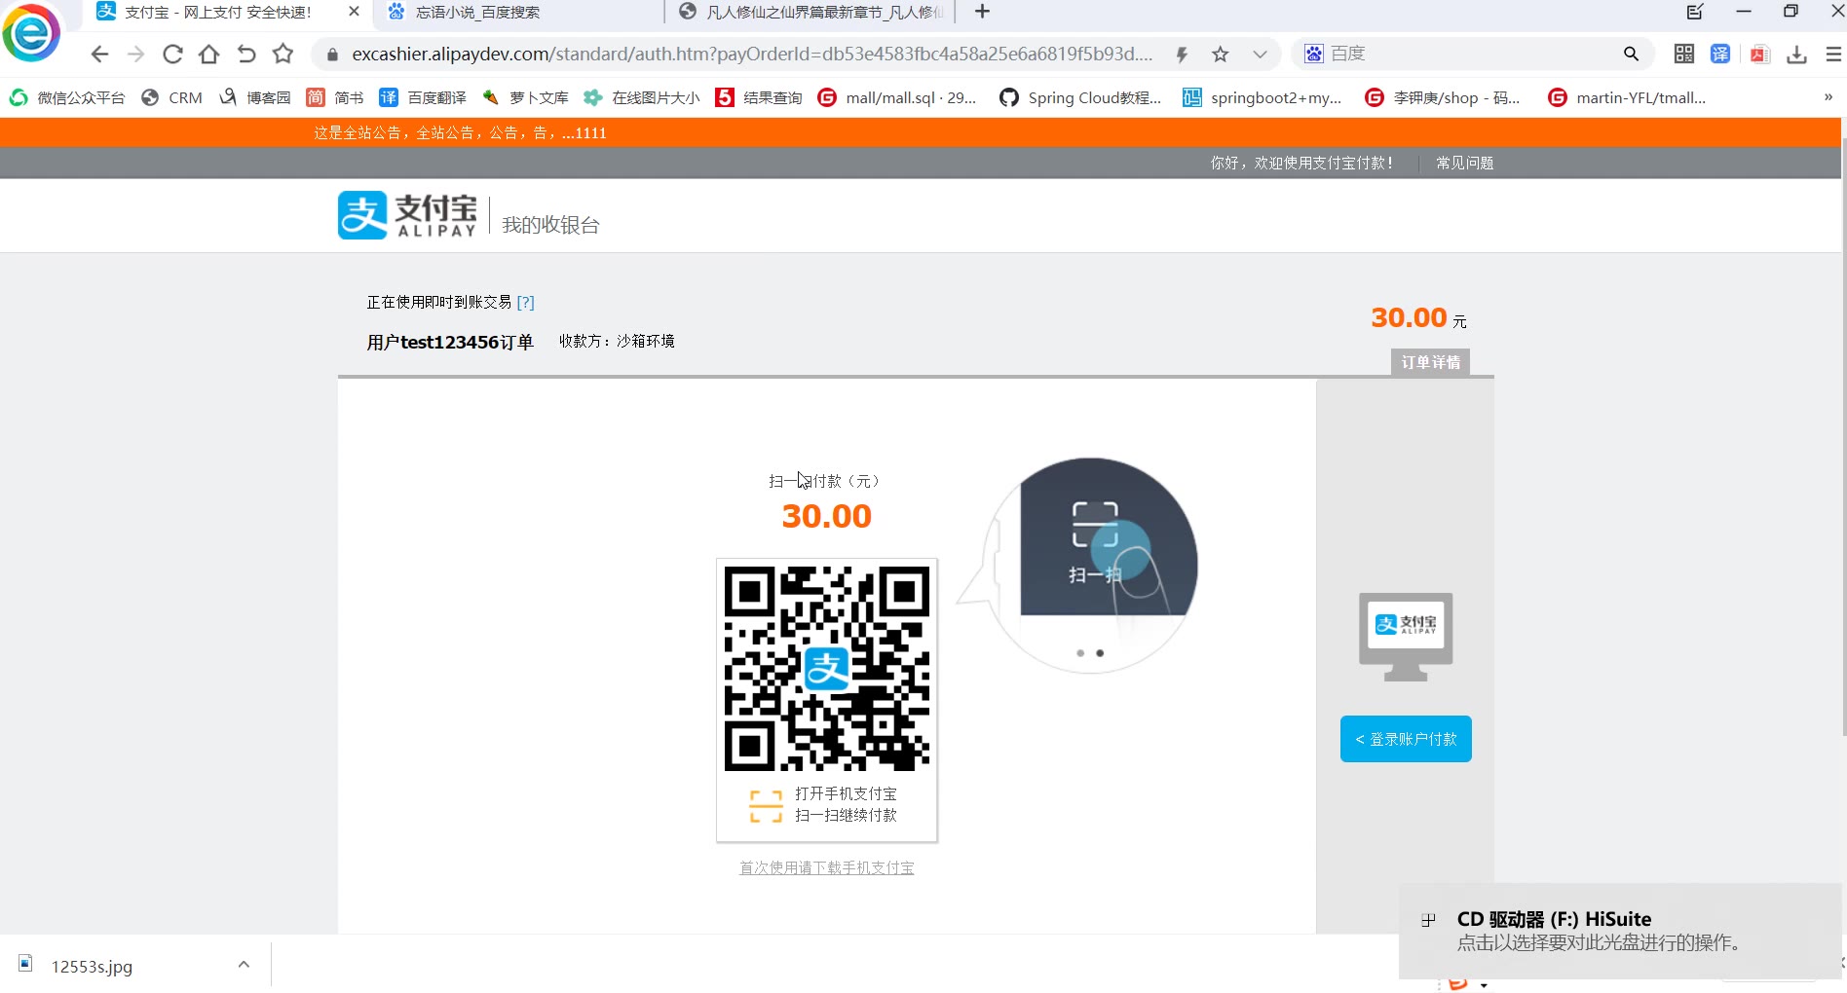Click the 我的收银台 header text
The width and height of the screenshot is (1847, 993).
[x=550, y=225]
